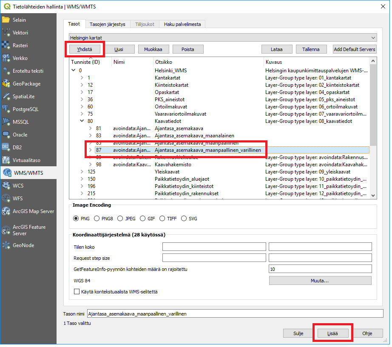Click the layer list vertical scrollbar

click(373, 106)
